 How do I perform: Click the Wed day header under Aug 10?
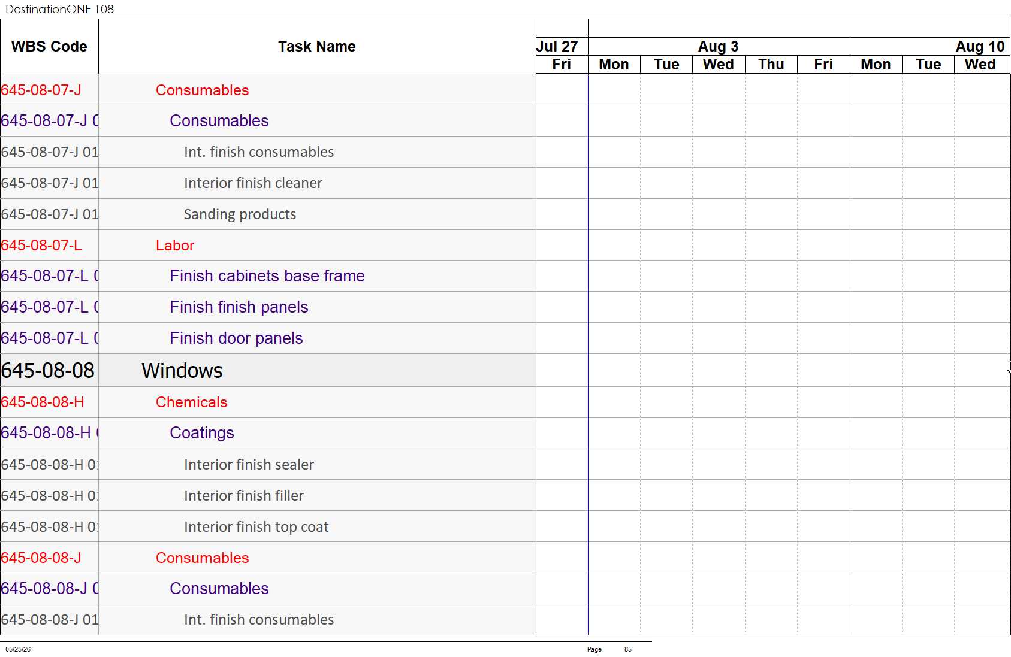pos(980,65)
